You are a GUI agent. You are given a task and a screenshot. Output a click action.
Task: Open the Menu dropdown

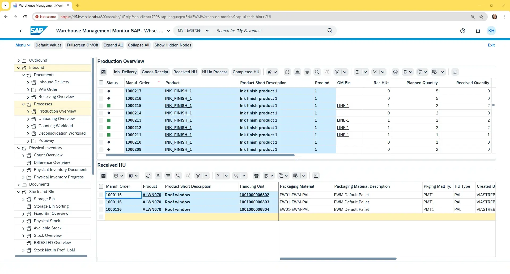[x=23, y=45]
